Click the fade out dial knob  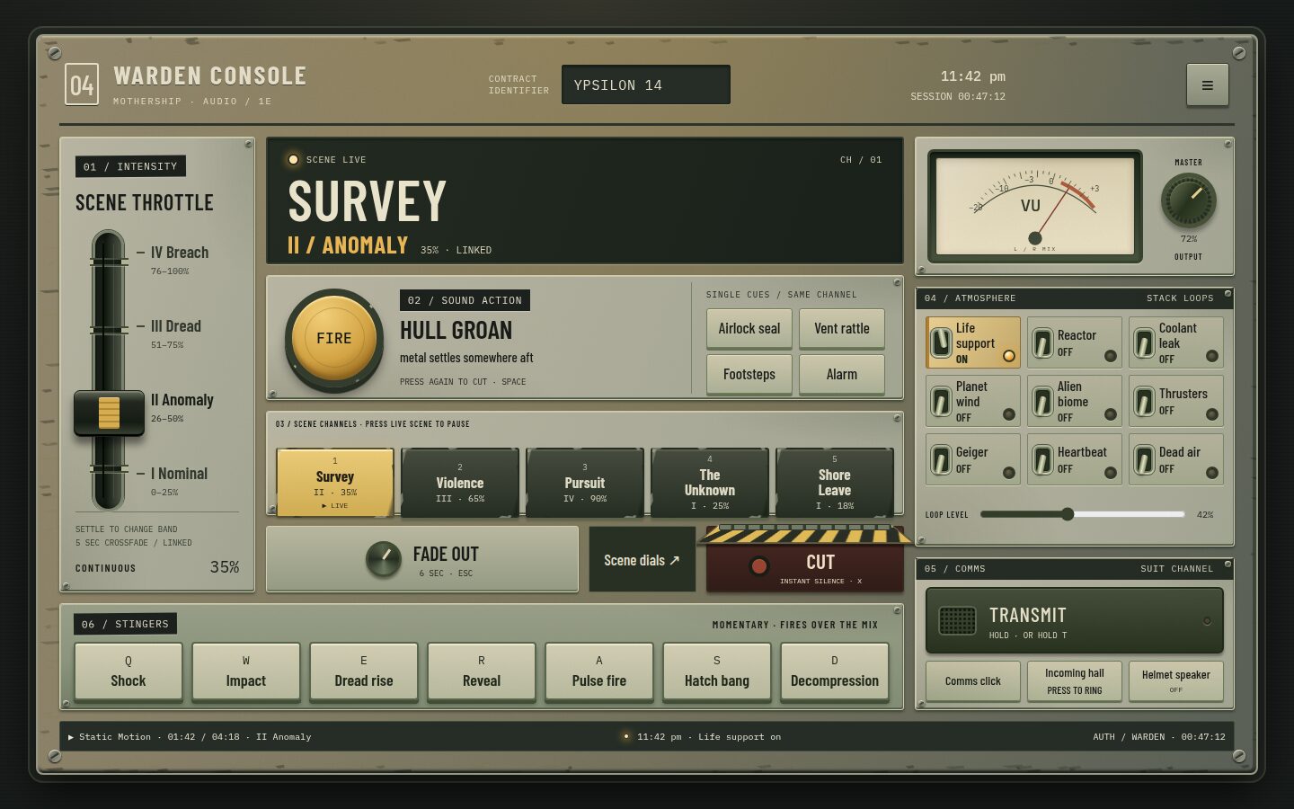(x=384, y=559)
